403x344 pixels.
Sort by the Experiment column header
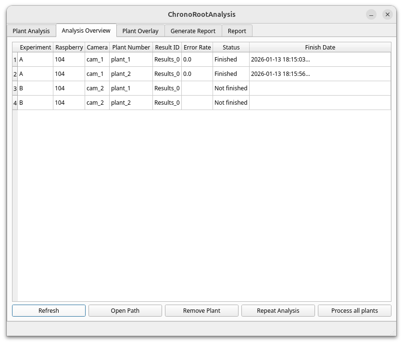pyautogui.click(x=35, y=47)
